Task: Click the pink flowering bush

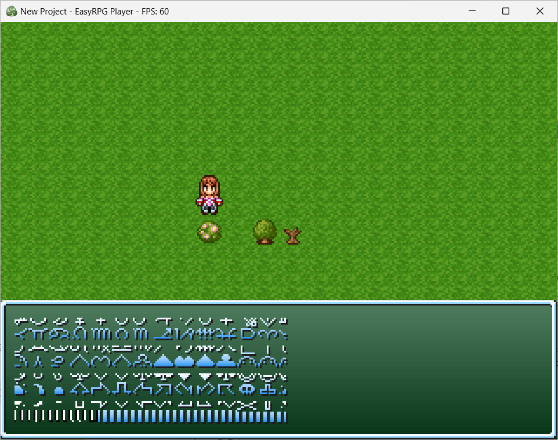Action: [209, 232]
